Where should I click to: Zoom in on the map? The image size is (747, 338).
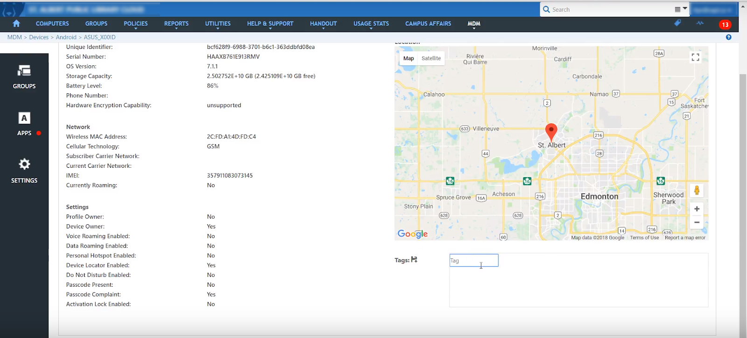(x=697, y=209)
